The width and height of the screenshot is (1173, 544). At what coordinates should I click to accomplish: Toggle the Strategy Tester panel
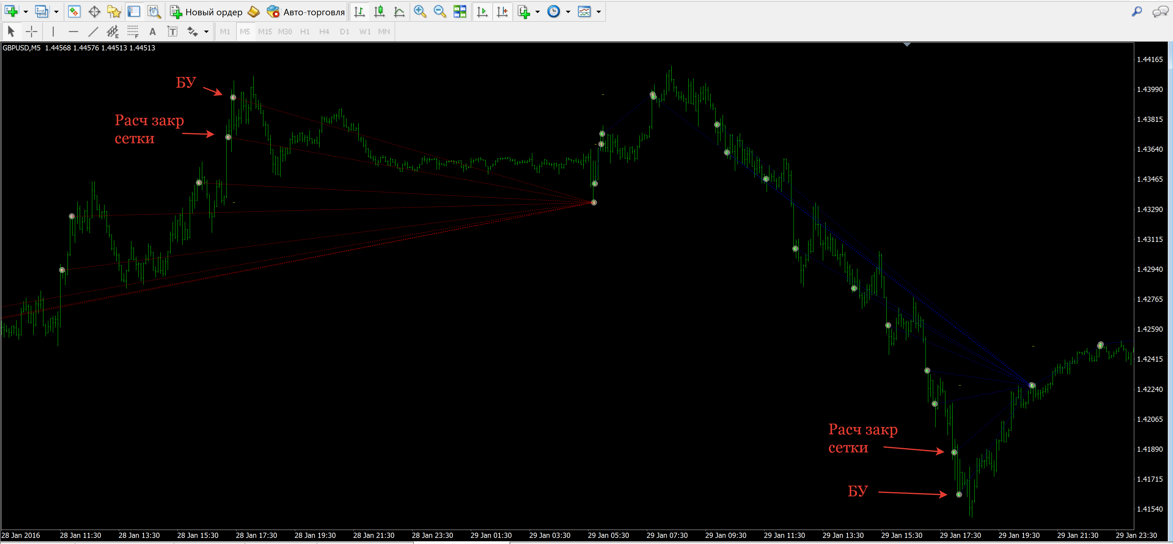(x=154, y=12)
